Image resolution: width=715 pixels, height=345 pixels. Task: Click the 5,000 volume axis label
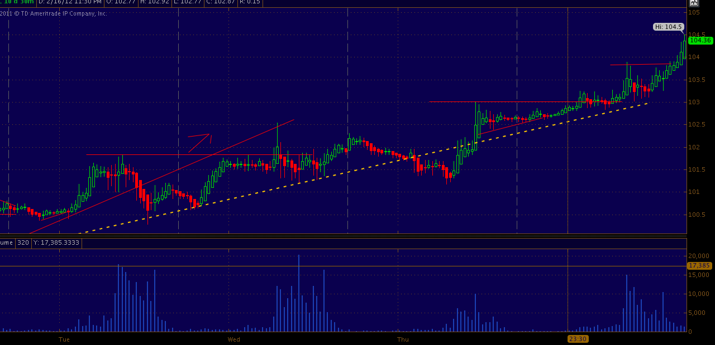(x=697, y=313)
